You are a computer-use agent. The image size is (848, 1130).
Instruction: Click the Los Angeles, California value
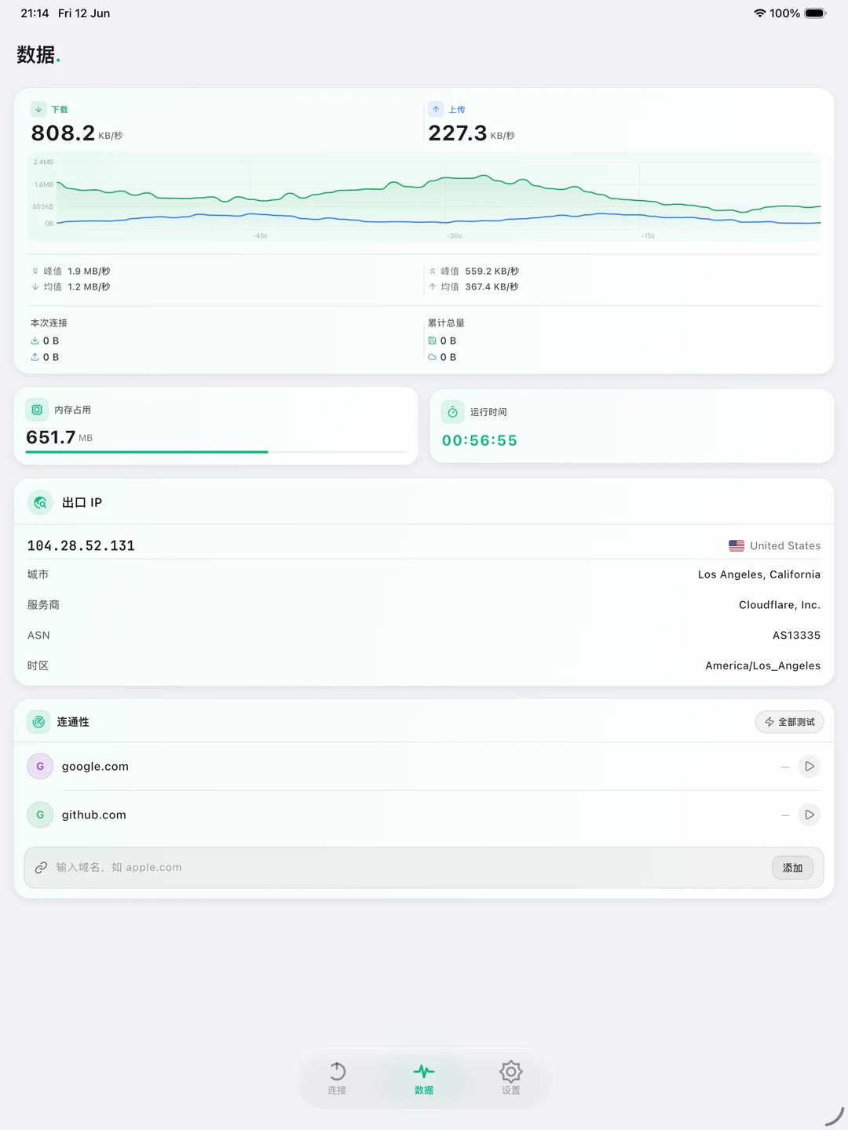(x=759, y=574)
